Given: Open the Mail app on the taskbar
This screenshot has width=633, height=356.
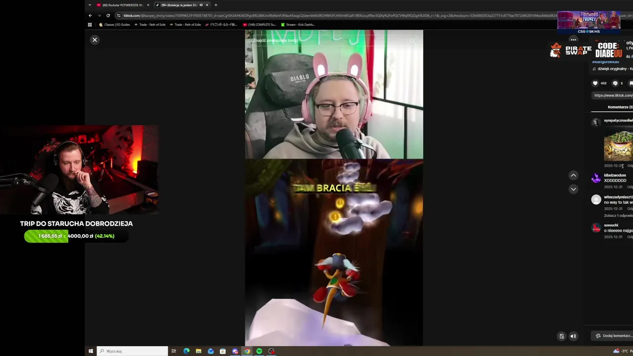Looking at the screenshot, I should coord(211,351).
